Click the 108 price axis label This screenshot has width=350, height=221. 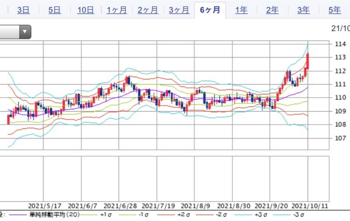[340, 124]
